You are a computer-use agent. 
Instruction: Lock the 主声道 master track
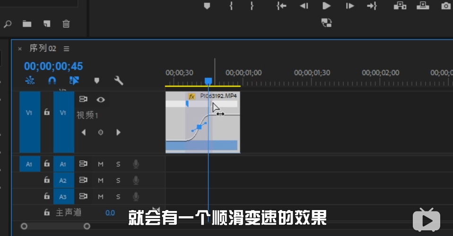(47, 212)
